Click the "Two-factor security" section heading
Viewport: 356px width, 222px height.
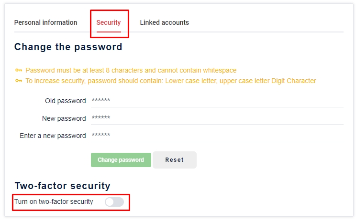pos(63,186)
